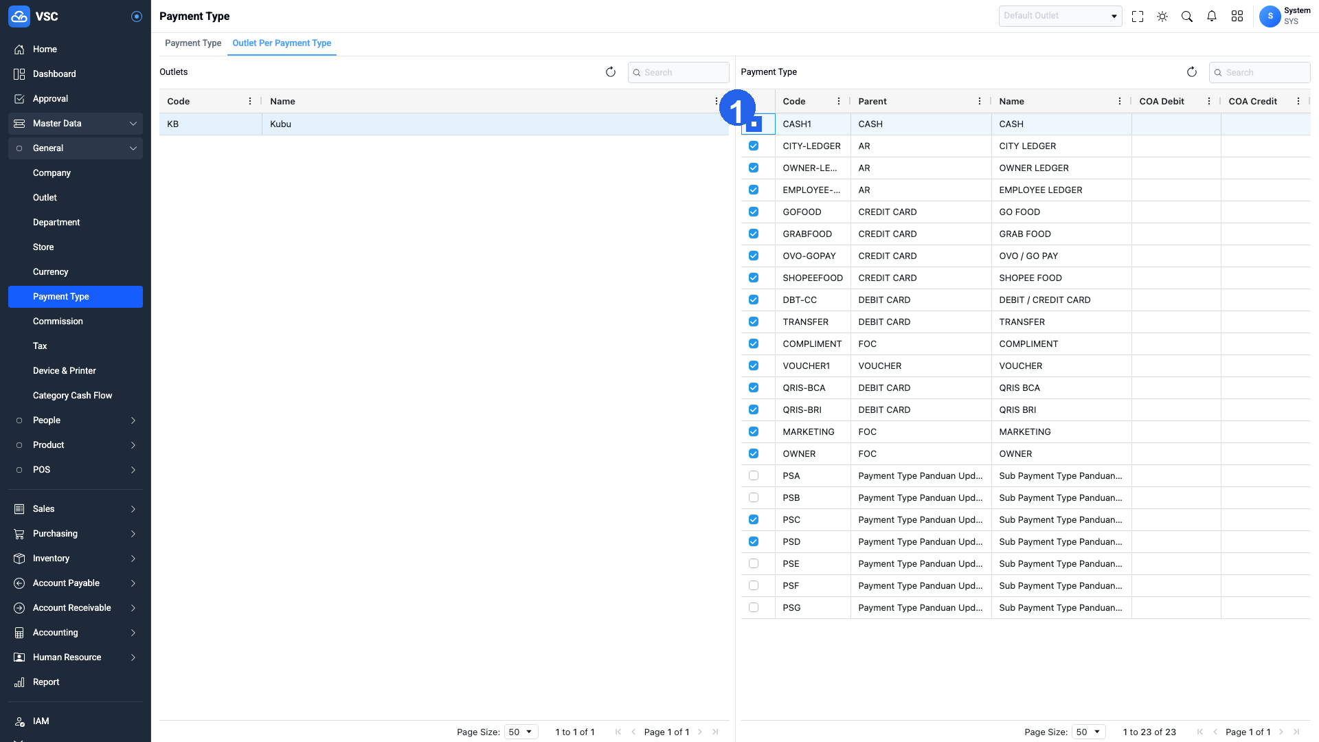This screenshot has height=742, width=1319.
Task: Open Device & Printer menu item
Action: [x=76, y=371]
